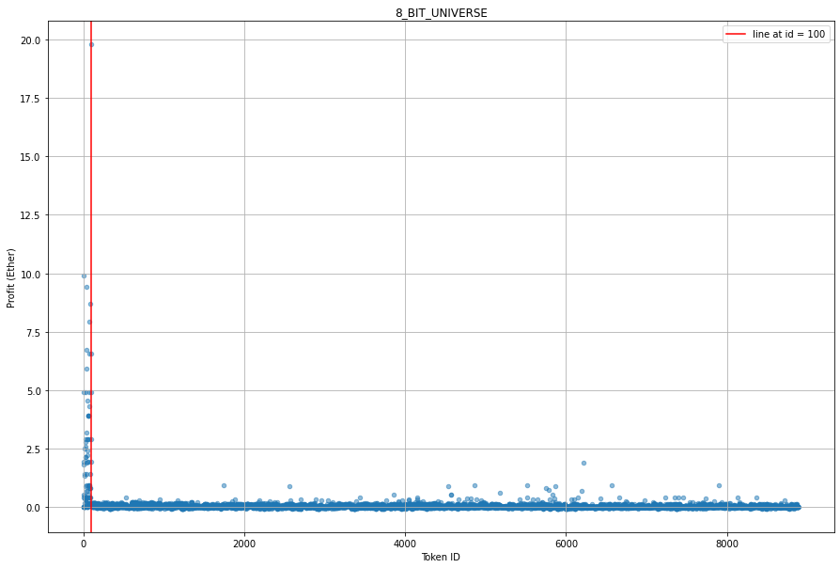840x568 pixels.
Task: Click the plot title 8_BIT_UNIVERSE
Action: pyautogui.click(x=442, y=13)
